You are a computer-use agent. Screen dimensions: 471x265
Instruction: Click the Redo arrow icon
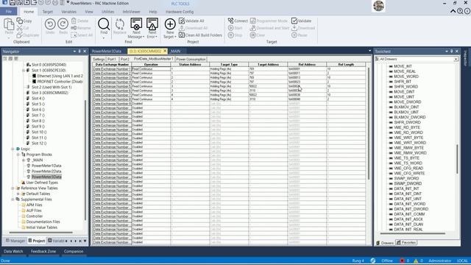tap(63, 24)
